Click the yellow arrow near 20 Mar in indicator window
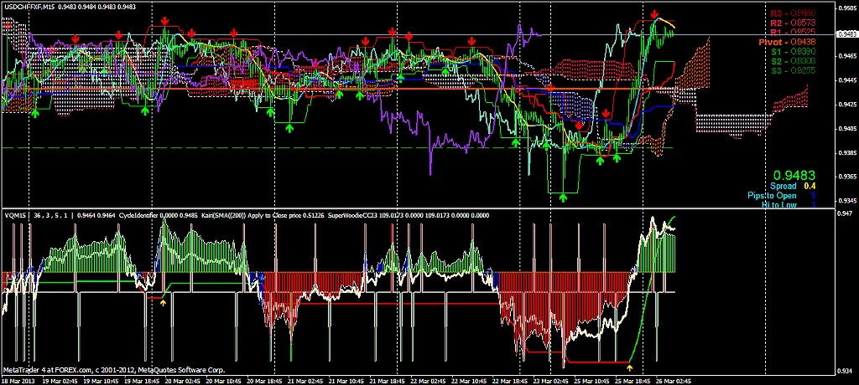Image resolution: width=859 pixels, height=385 pixels. pyautogui.click(x=163, y=302)
